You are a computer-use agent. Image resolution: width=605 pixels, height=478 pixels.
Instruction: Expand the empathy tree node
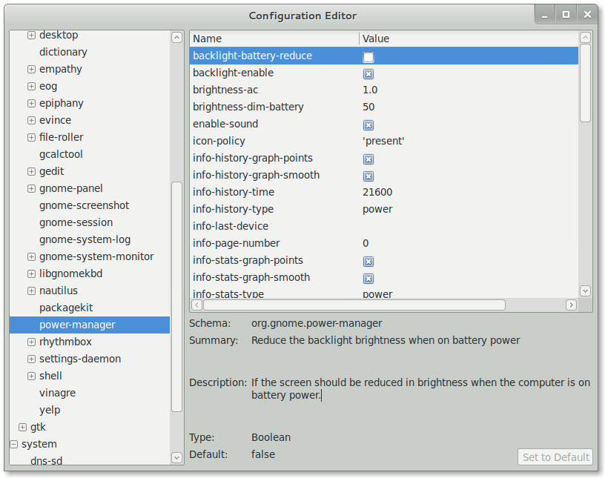pyautogui.click(x=31, y=69)
